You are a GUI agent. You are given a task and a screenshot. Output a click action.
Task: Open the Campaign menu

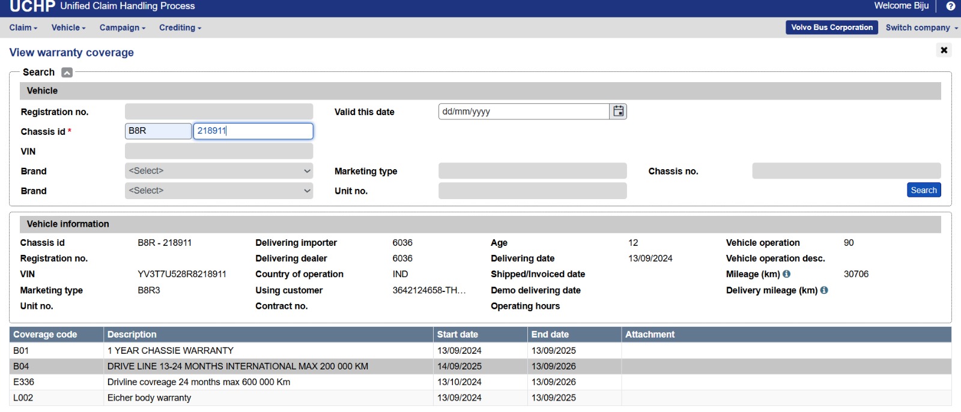click(123, 28)
